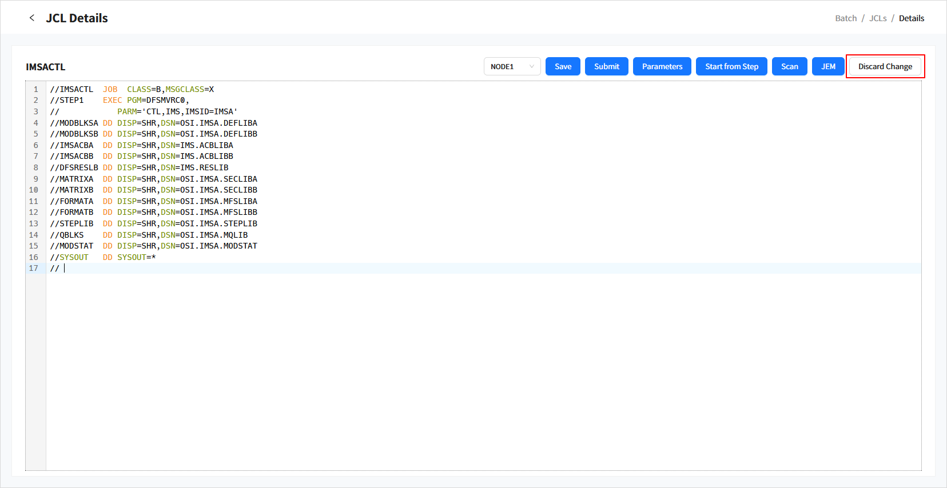Screen dimensions: 947x488
Task: Click the PARM='CTL,IMS,IMSID=IMSA' line
Action: point(177,112)
